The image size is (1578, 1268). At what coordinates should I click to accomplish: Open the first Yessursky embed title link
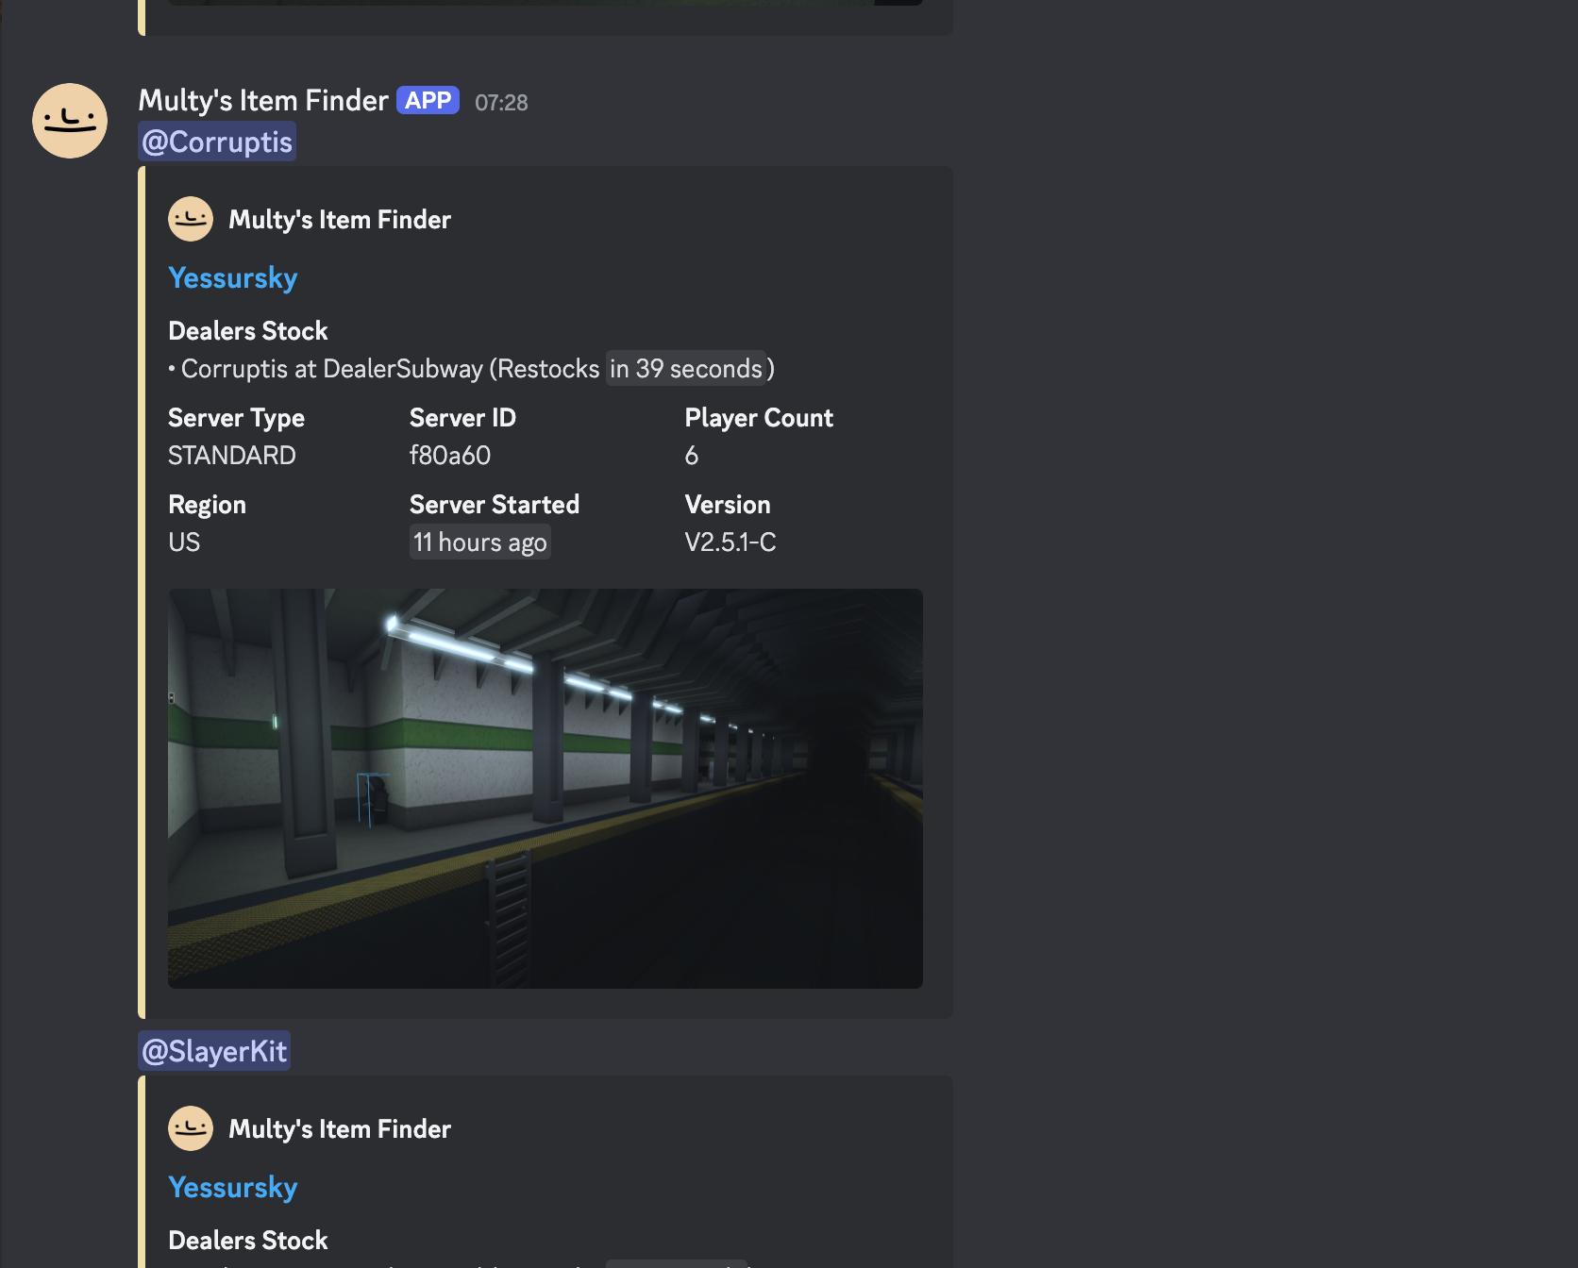click(233, 277)
